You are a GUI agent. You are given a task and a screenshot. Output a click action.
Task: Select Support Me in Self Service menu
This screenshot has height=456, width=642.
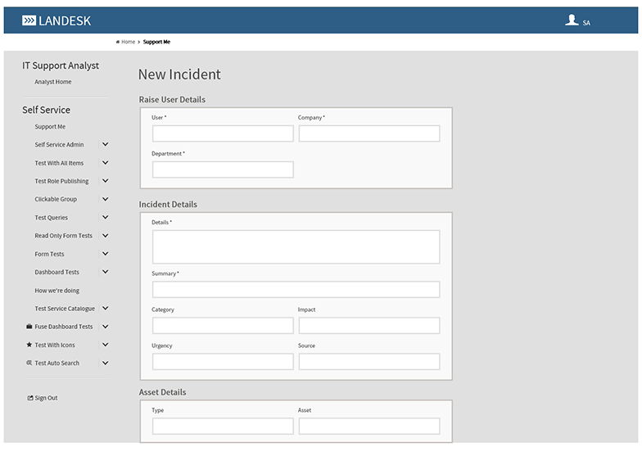50,127
